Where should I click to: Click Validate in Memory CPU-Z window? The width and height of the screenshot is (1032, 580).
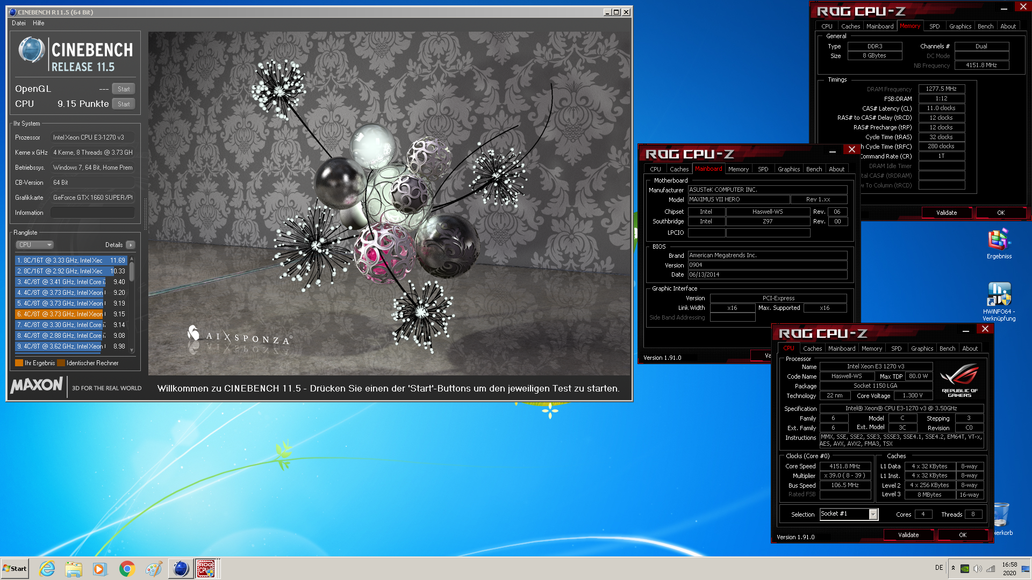947,213
